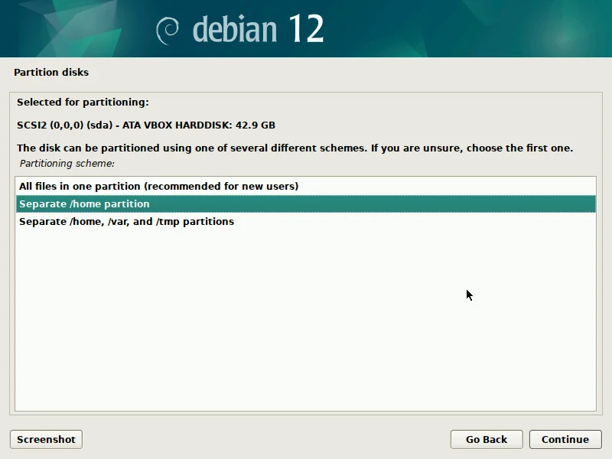Go Back to previous step

click(x=487, y=439)
